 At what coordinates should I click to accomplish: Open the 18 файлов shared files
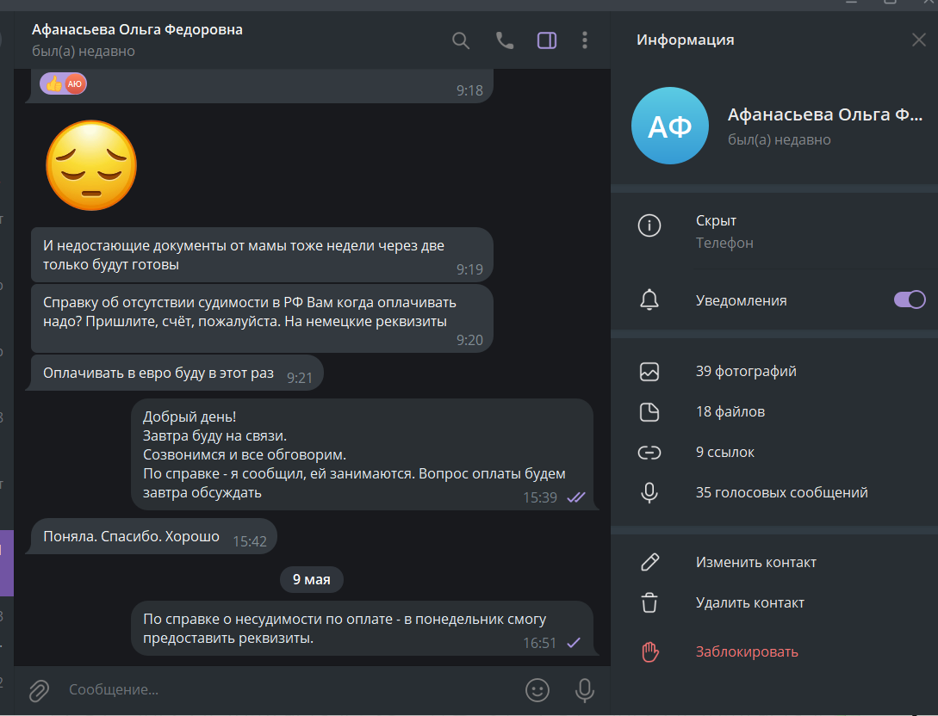pyautogui.click(x=774, y=412)
